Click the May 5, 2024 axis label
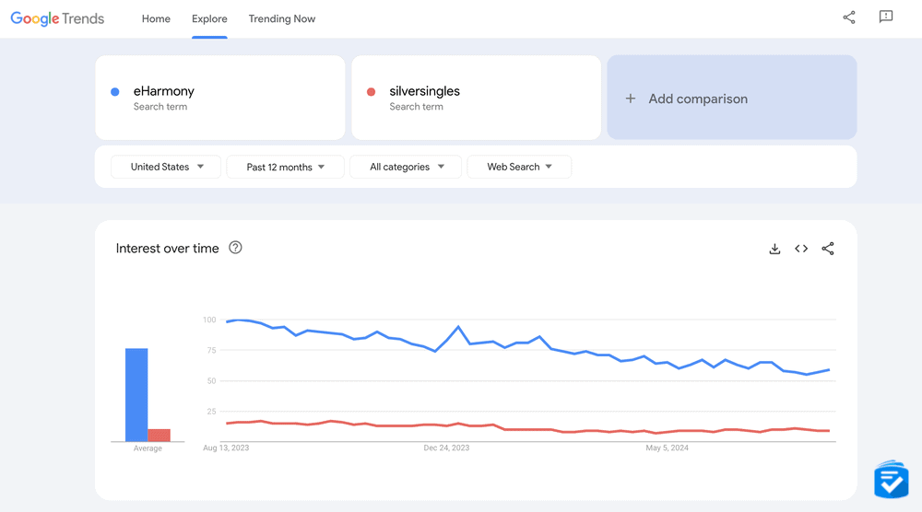Image resolution: width=922 pixels, height=512 pixels. [x=667, y=448]
